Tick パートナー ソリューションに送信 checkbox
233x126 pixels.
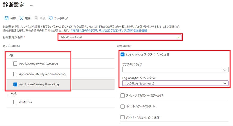tap(122, 118)
